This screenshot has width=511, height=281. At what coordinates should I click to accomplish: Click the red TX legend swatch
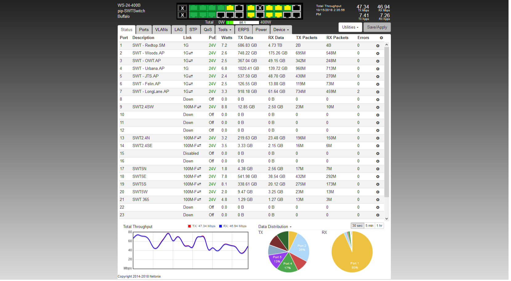pos(189,226)
